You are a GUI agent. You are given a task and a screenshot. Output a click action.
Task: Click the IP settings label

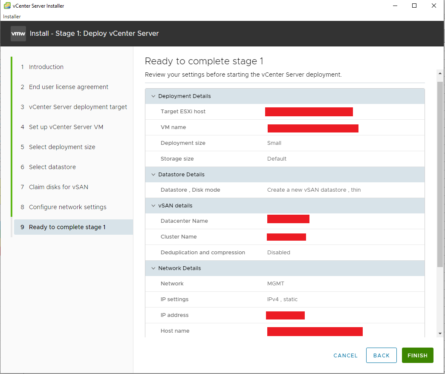click(174, 299)
